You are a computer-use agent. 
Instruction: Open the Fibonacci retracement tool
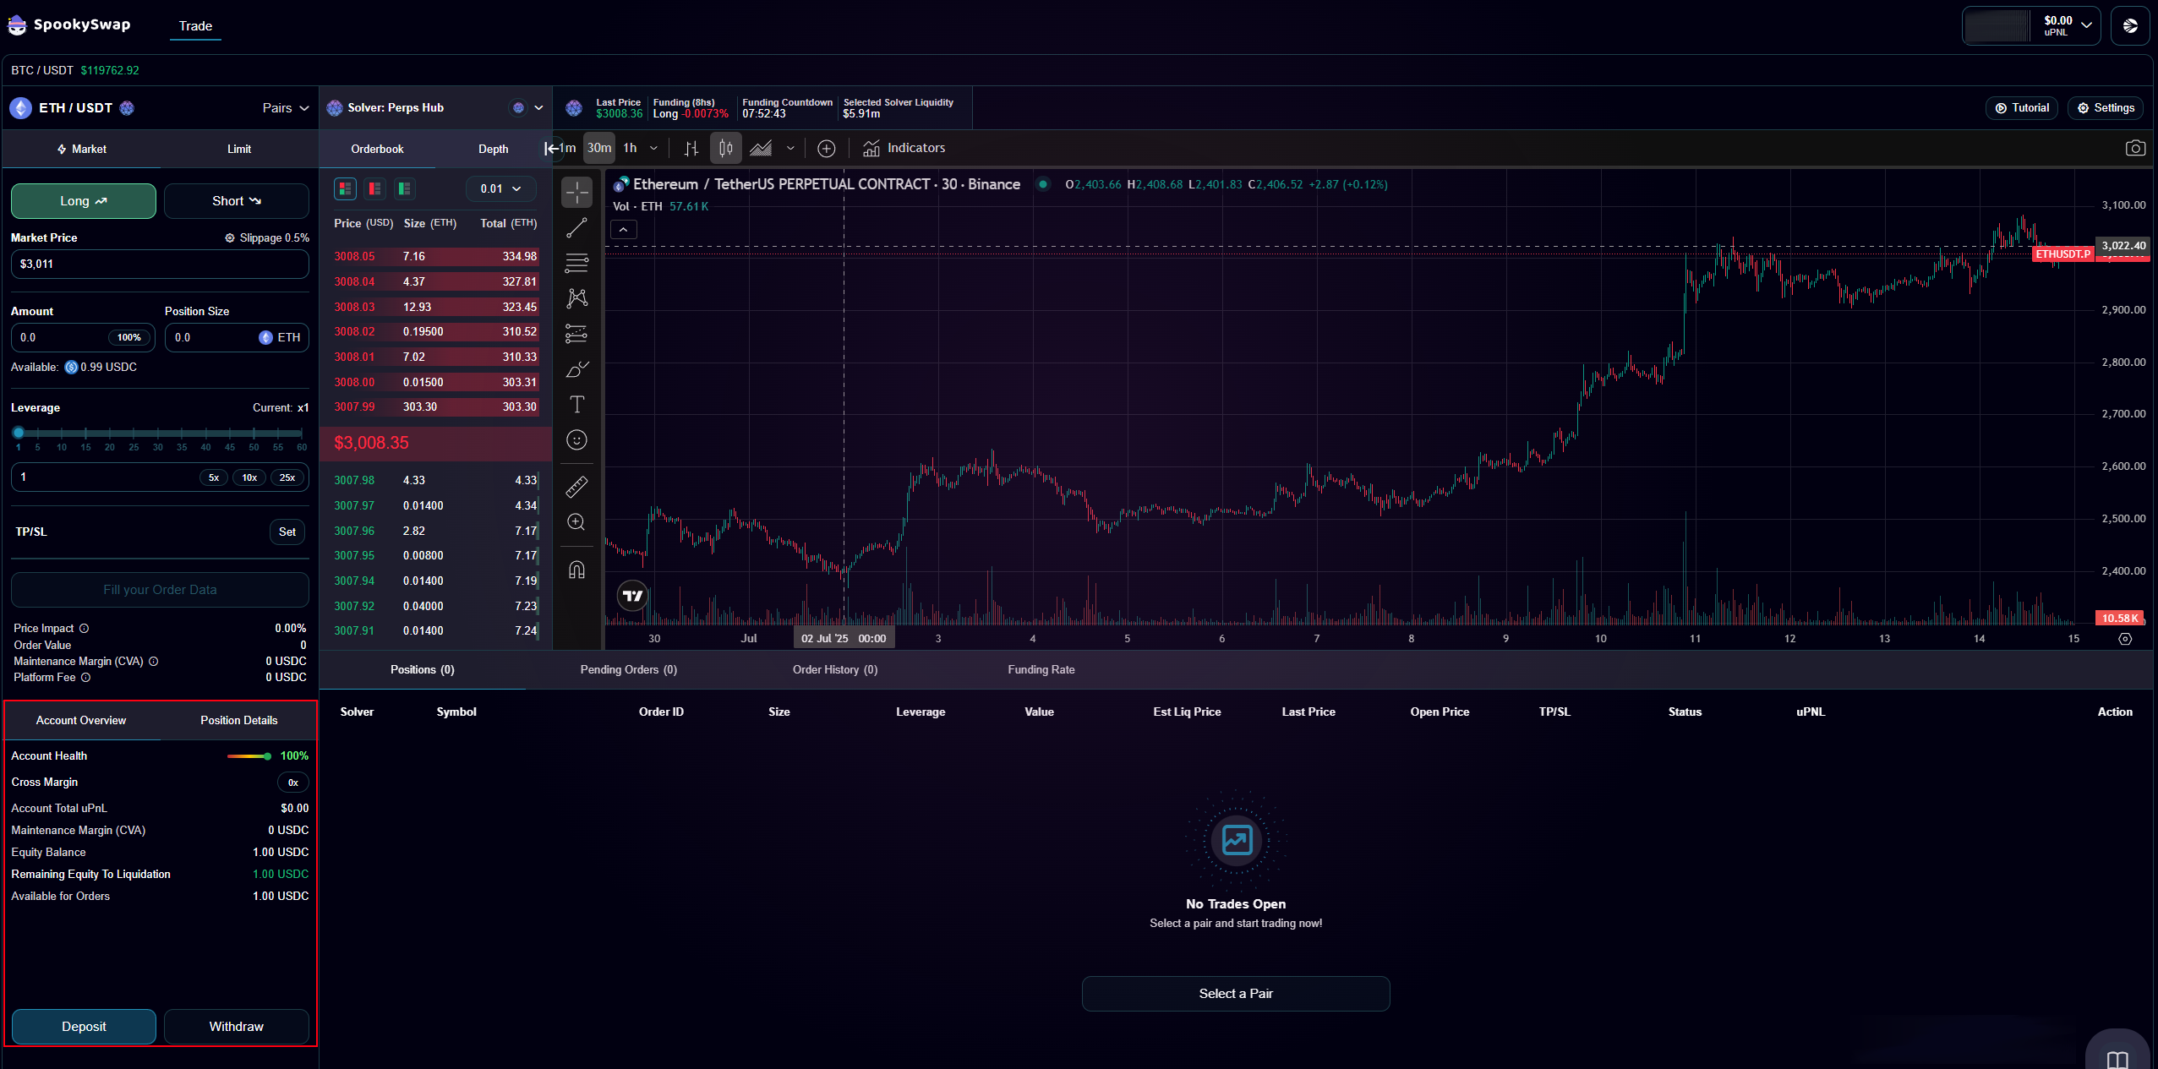(577, 263)
